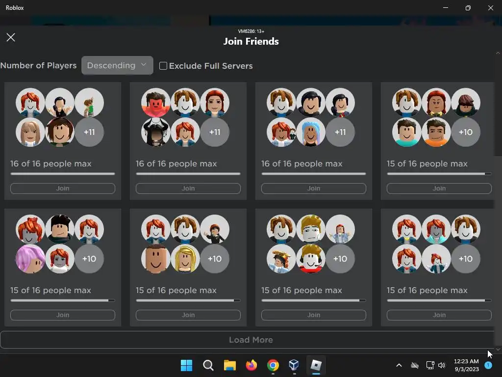Close the Join Friends panel with the X

11,37
